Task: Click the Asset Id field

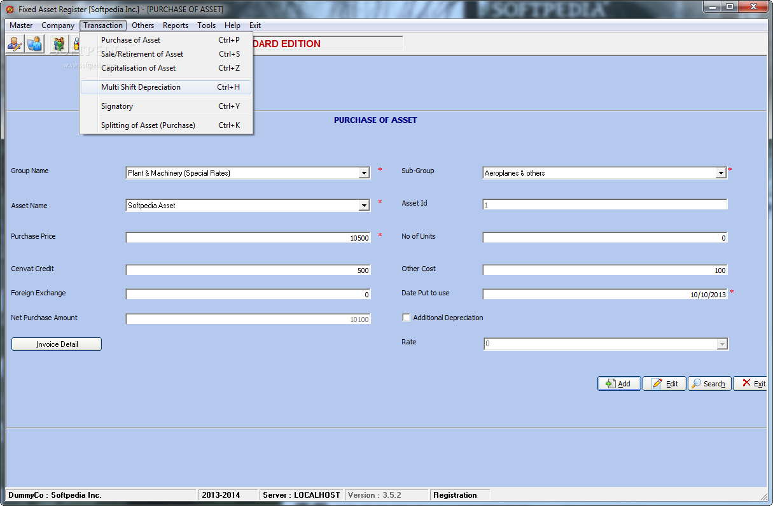Action: click(605, 205)
